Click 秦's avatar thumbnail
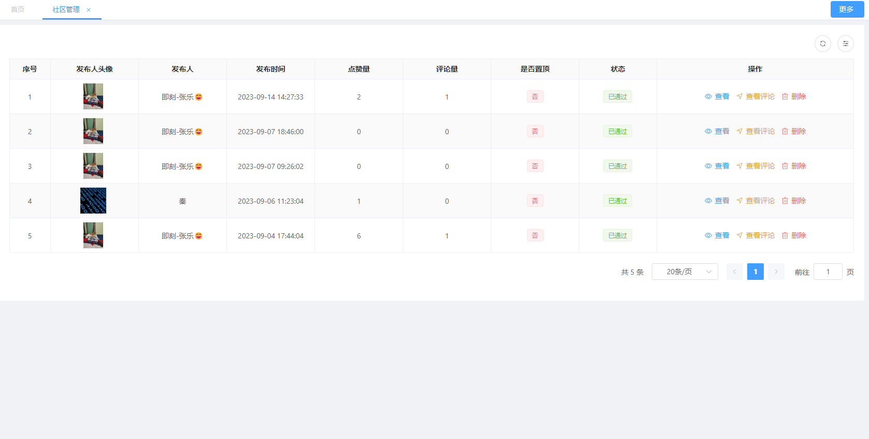869x439 pixels. coord(93,201)
